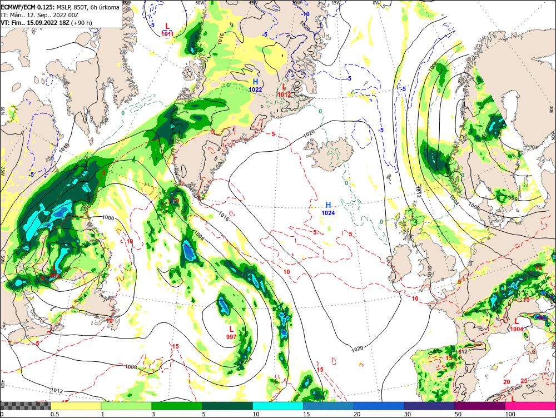This screenshot has width=556, height=418.
Task: Select the magenta 100+ legend swatch
Action: click(x=530, y=406)
